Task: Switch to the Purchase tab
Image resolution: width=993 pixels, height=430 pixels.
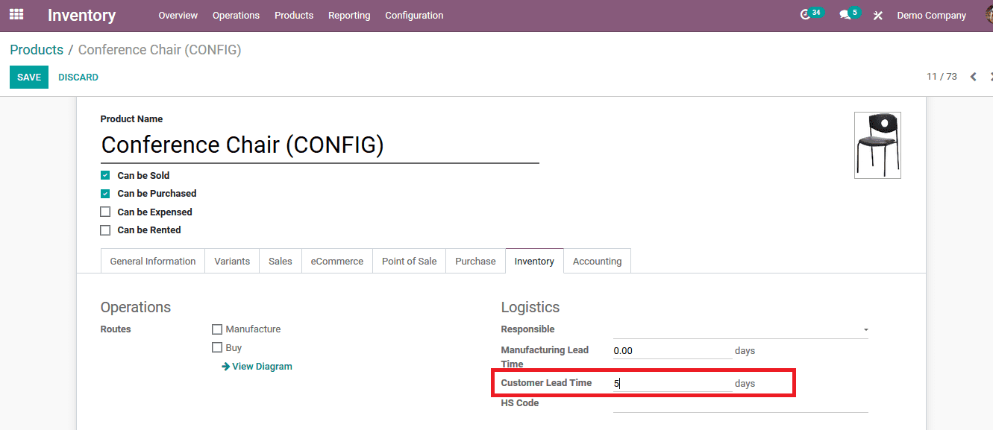Action: (475, 261)
